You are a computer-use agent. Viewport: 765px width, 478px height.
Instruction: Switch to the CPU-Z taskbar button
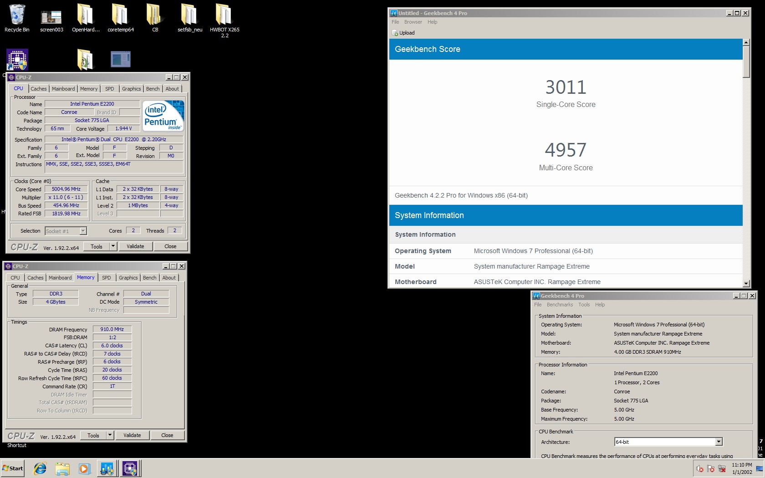click(130, 468)
